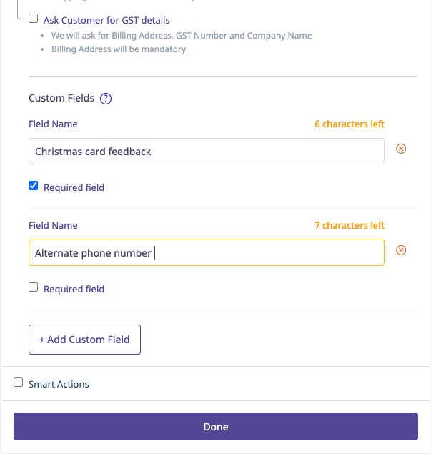
Task: Click the Custom Fields section heading
Action: [x=61, y=98]
